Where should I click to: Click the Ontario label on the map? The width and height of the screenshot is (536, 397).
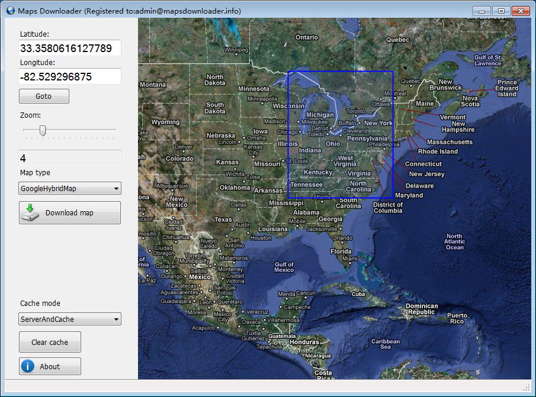(x=307, y=37)
